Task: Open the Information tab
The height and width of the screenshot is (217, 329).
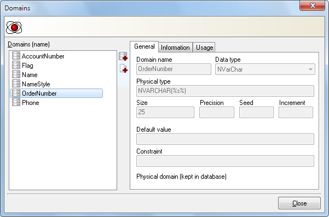Action: (x=175, y=48)
